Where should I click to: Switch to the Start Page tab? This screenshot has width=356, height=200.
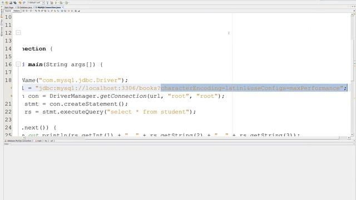point(9,7)
